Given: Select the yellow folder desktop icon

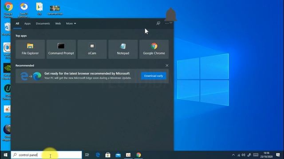Looking at the screenshot, I should (x=39, y=9).
